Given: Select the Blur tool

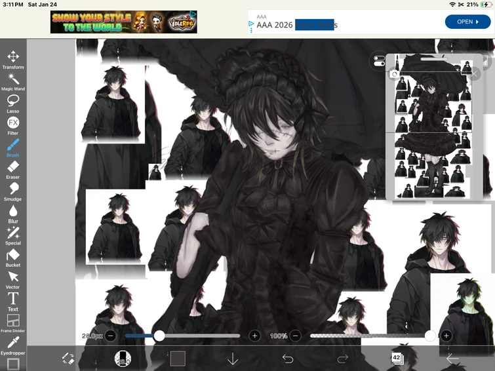Looking at the screenshot, I should tap(13, 214).
